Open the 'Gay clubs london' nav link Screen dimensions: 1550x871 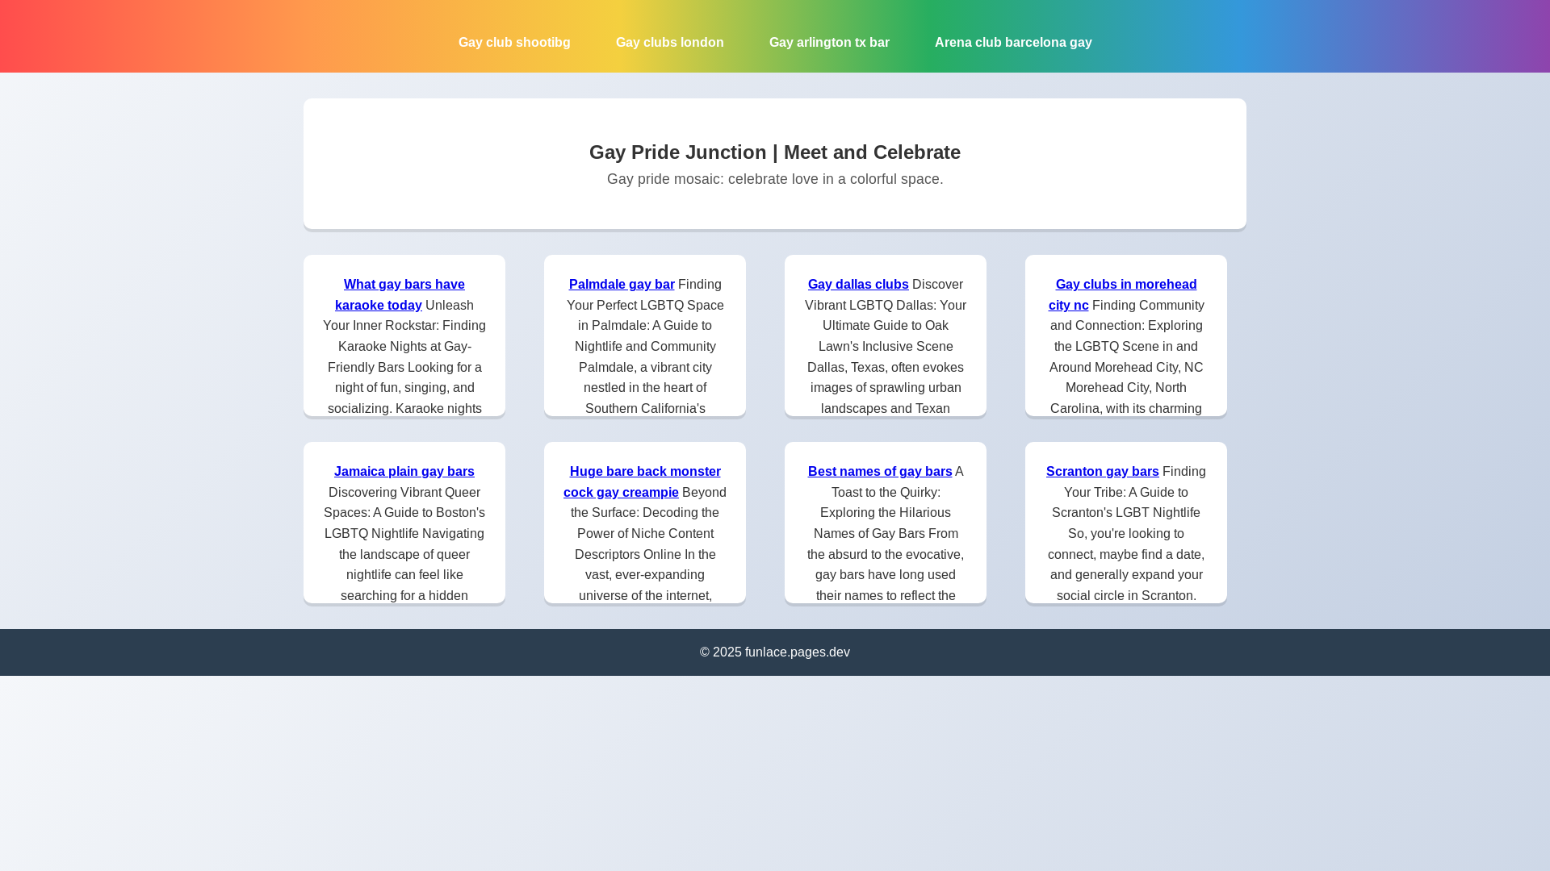[x=669, y=42]
